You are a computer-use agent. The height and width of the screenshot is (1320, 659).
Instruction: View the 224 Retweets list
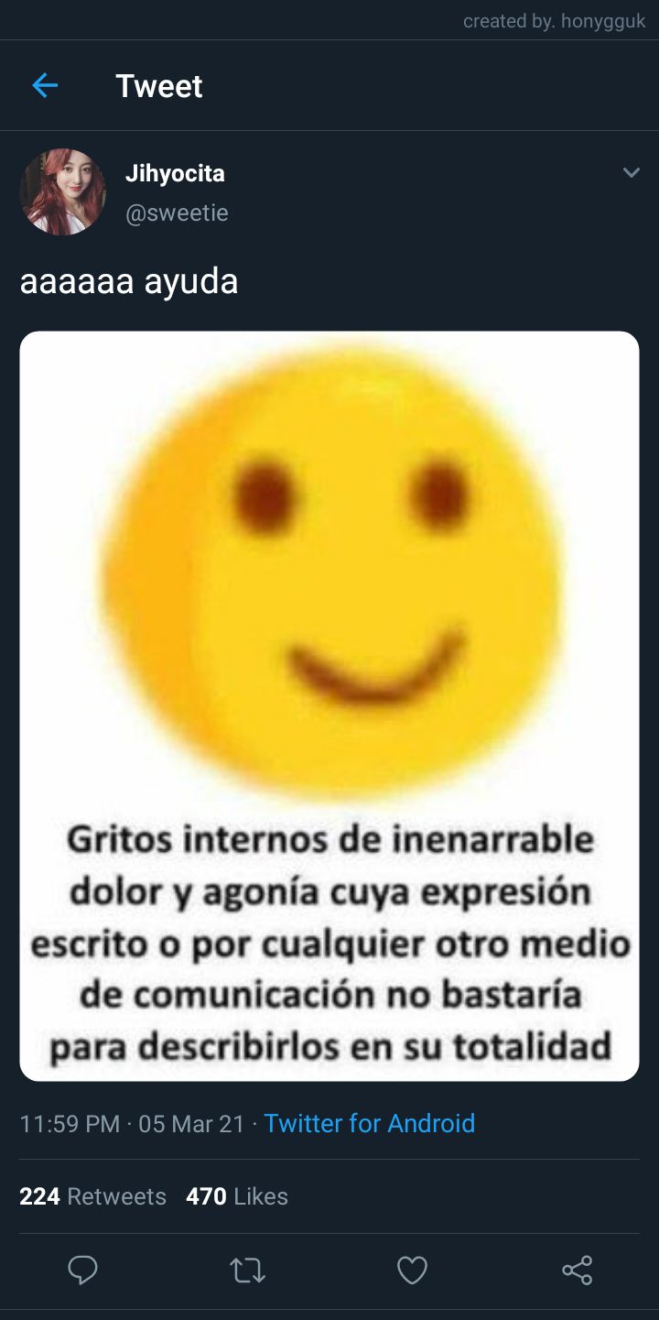93,1196
